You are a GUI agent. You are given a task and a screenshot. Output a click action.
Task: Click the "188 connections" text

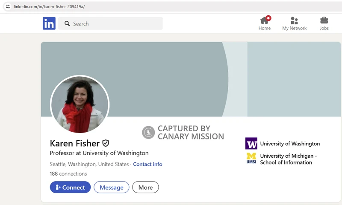[68, 174]
